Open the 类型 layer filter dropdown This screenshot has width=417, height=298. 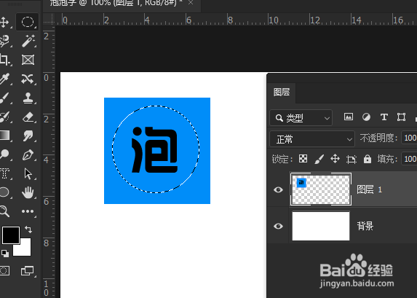coord(301,118)
